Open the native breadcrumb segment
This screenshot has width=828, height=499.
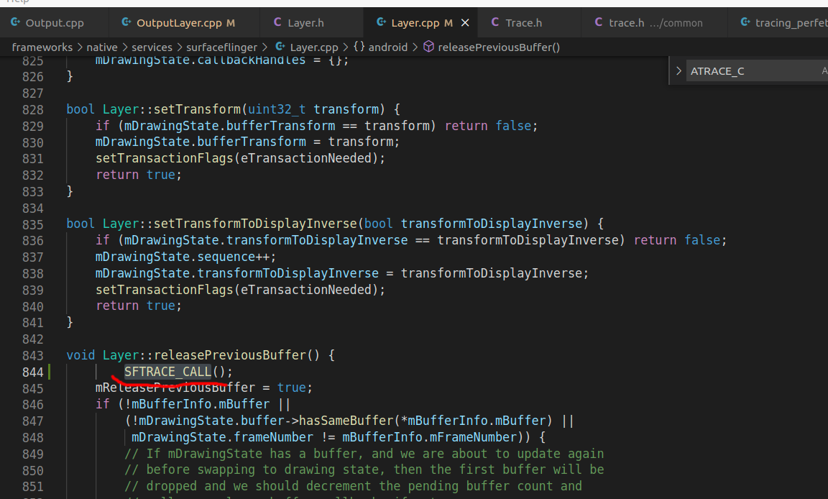102,47
